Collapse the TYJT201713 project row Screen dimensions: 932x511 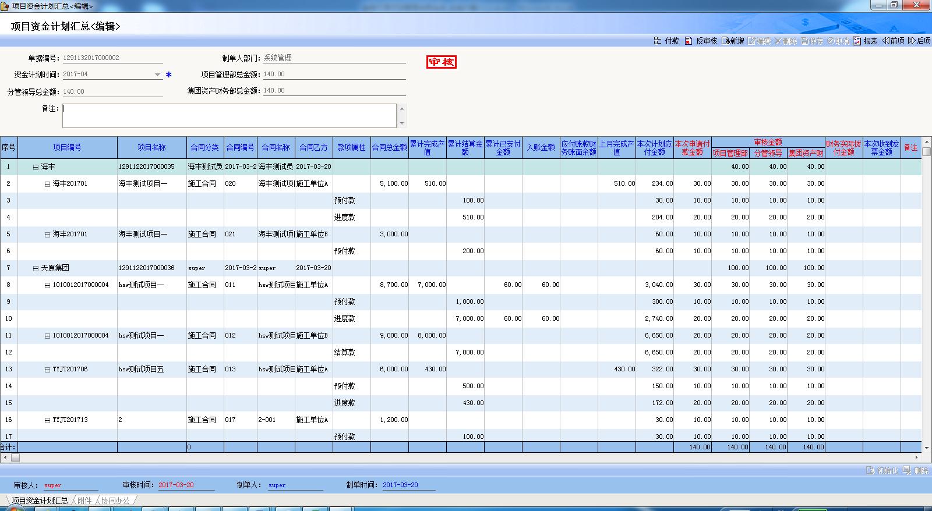tap(48, 420)
